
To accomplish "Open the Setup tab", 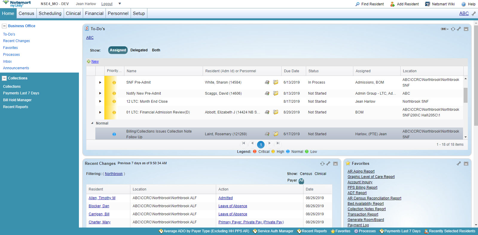I will 139,13.
